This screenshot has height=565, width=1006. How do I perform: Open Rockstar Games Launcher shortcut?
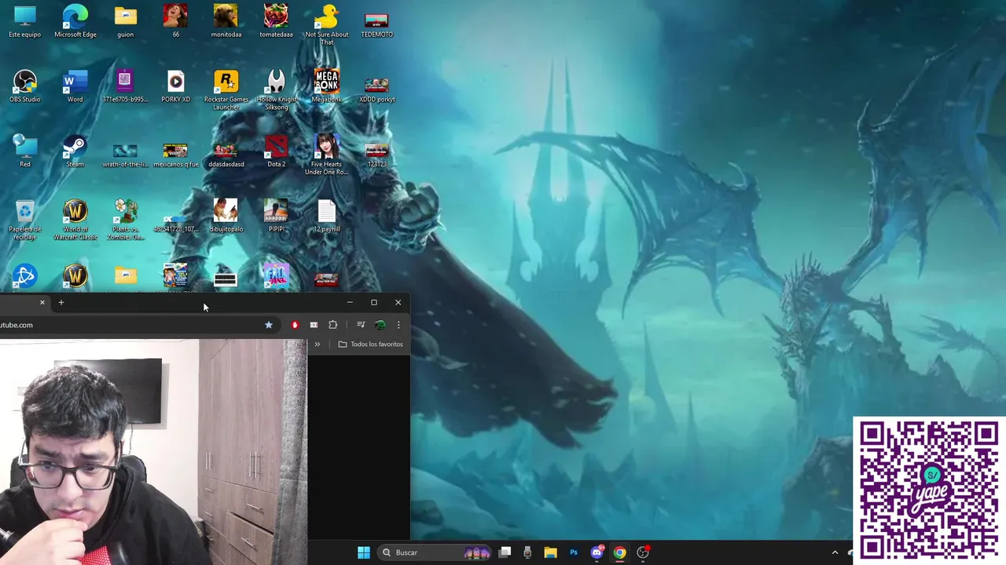(226, 90)
